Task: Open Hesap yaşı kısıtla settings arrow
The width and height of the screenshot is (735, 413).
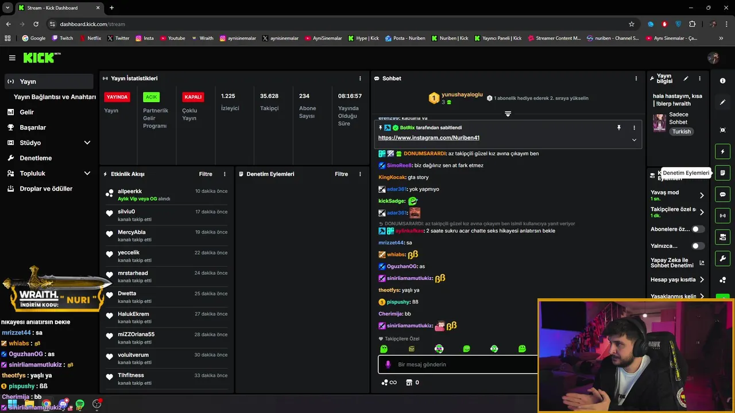Action: [702, 280]
